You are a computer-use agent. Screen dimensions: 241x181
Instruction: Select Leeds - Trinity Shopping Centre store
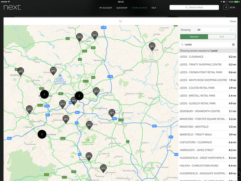[208, 65]
